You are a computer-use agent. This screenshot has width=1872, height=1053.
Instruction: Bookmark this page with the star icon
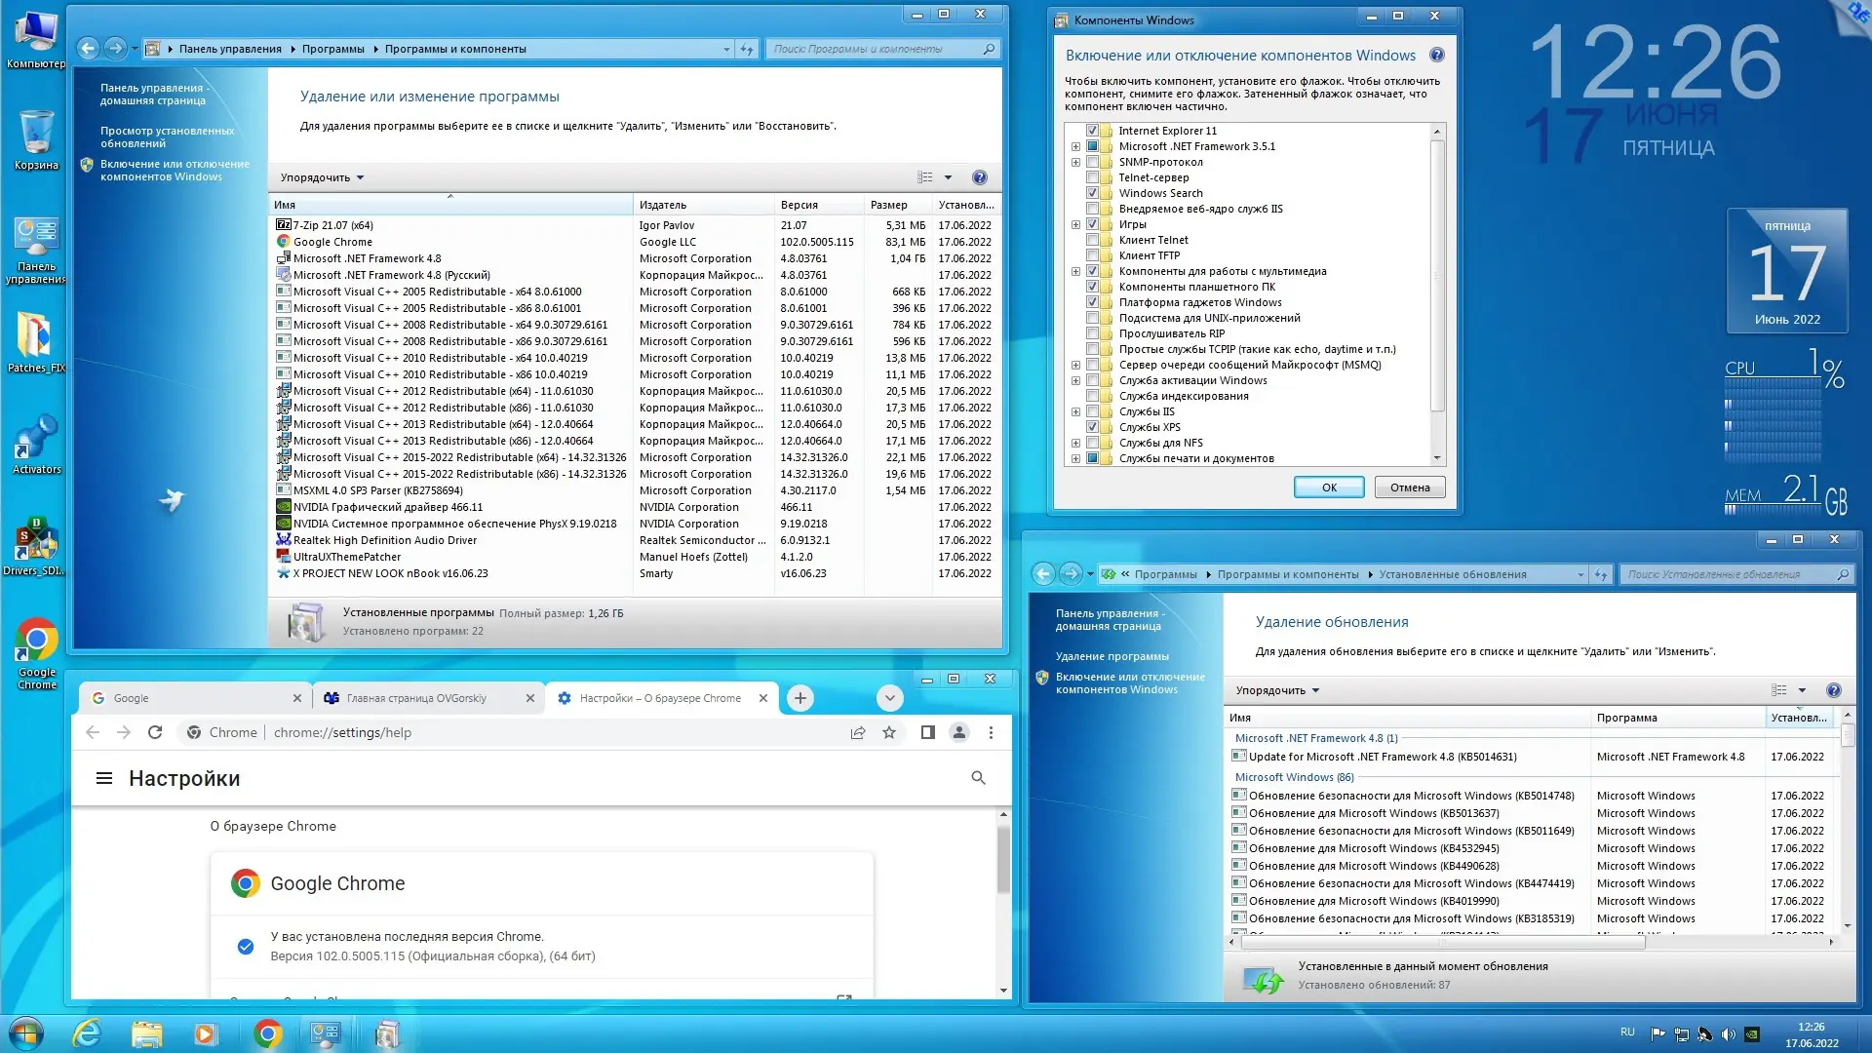coord(889,732)
